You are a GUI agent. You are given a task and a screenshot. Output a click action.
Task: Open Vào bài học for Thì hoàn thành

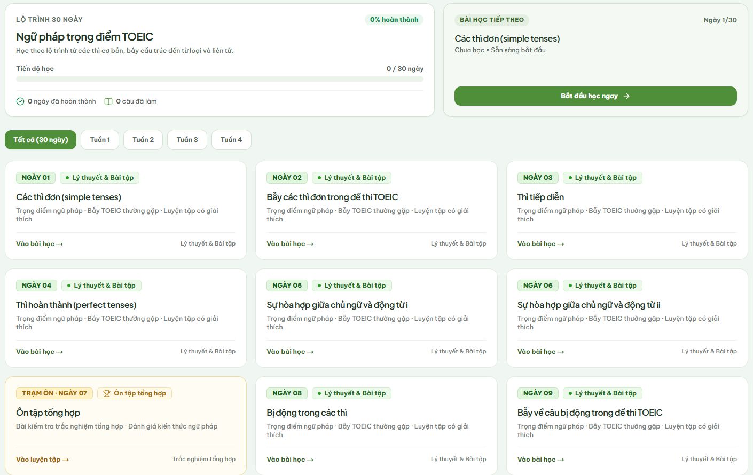click(x=40, y=352)
